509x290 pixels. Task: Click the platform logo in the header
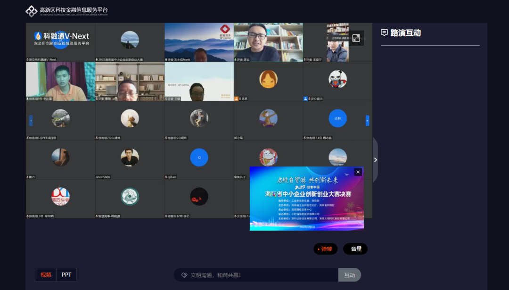tap(31, 11)
